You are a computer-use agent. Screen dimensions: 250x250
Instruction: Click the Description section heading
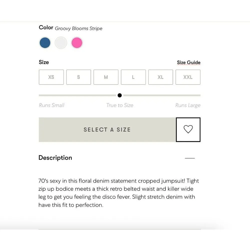tap(55, 158)
